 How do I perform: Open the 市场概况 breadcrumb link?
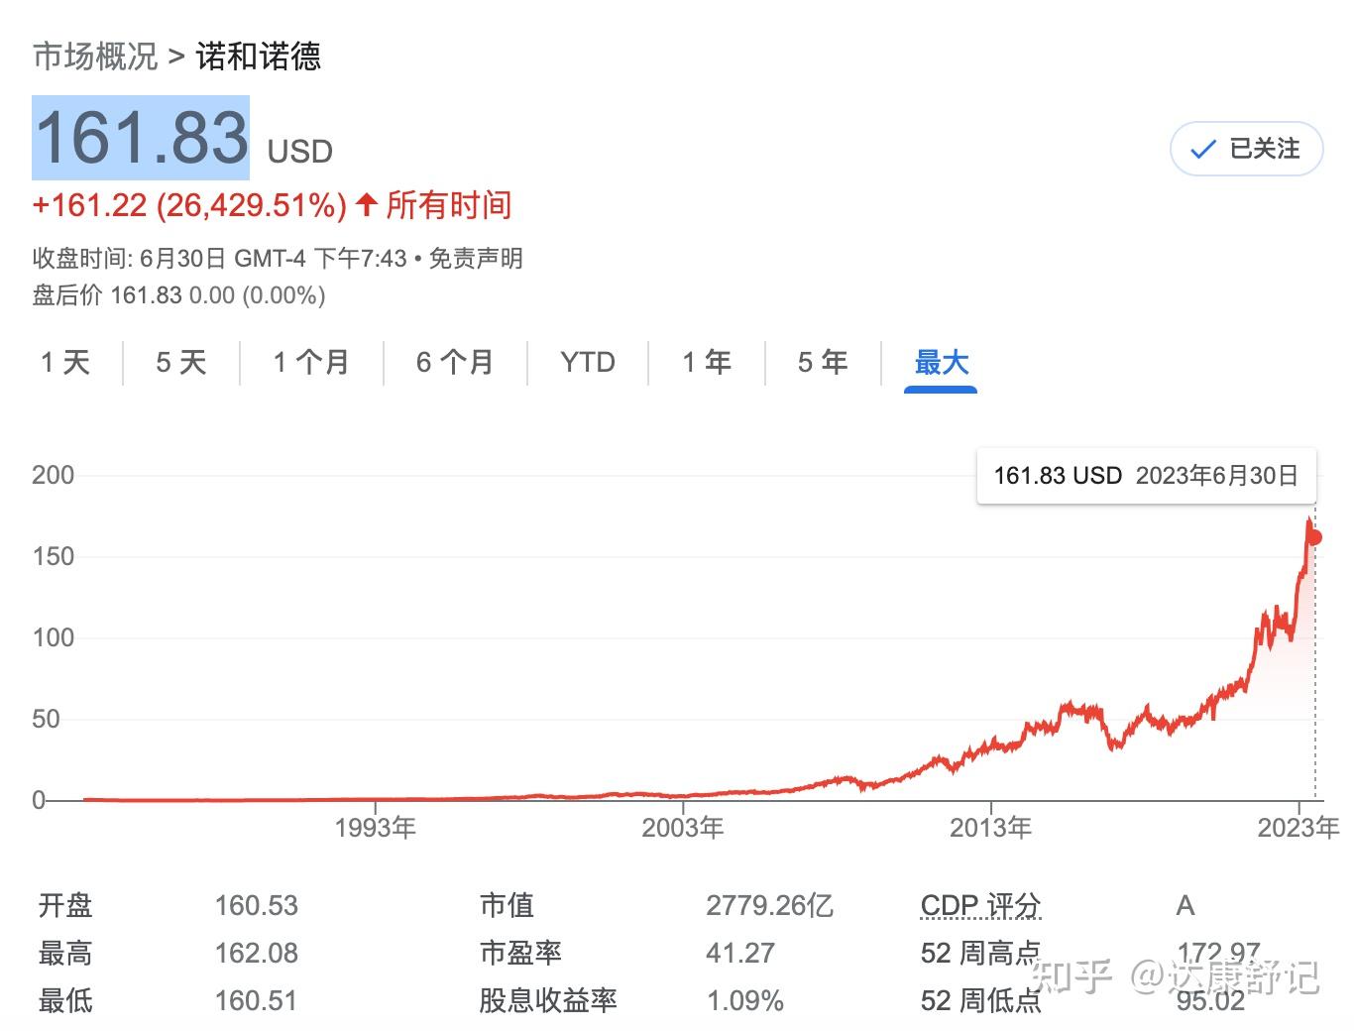[x=94, y=57]
